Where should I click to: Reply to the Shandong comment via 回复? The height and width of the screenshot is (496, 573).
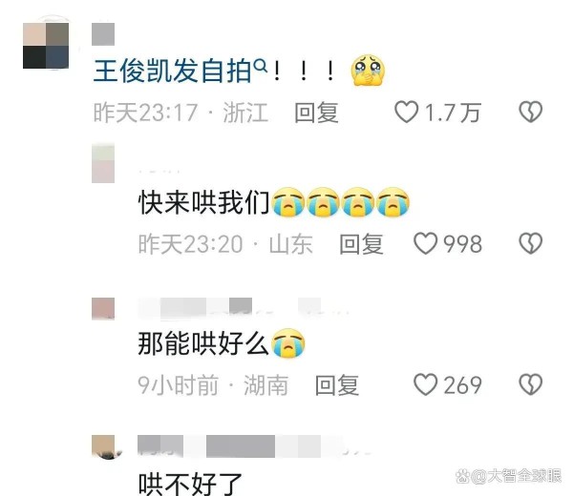[361, 244]
